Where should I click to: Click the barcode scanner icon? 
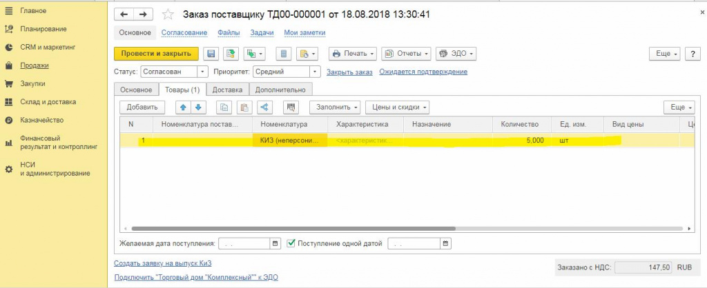pyautogui.click(x=291, y=107)
